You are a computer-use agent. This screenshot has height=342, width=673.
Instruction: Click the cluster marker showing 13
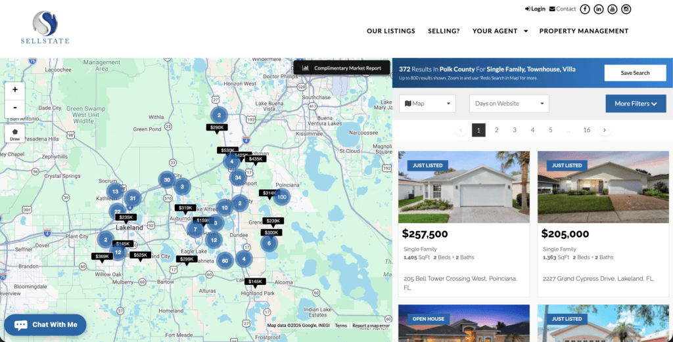tap(115, 192)
